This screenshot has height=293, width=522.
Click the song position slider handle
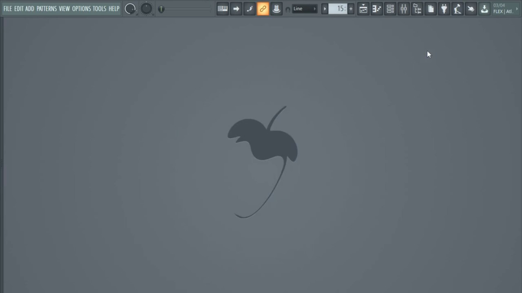(x=161, y=9)
